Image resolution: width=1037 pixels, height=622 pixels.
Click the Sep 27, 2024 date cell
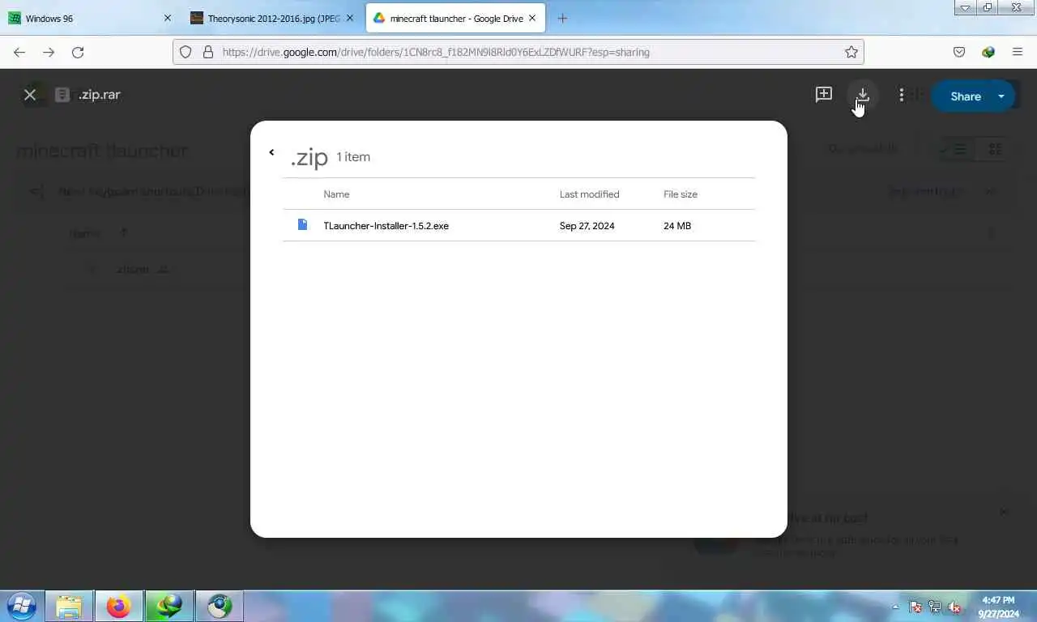pos(587,226)
